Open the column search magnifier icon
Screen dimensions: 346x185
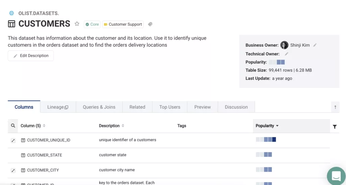coord(13,125)
